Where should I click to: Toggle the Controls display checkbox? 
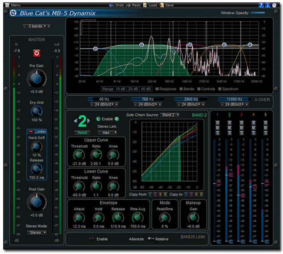(199, 89)
